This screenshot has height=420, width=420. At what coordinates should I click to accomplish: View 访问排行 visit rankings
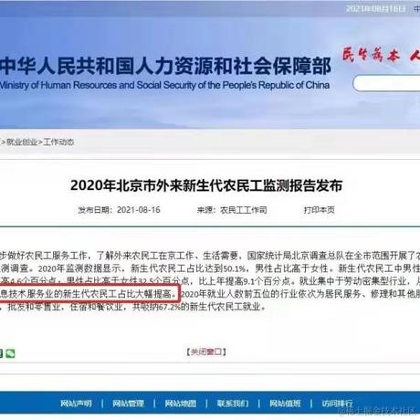(x=337, y=404)
